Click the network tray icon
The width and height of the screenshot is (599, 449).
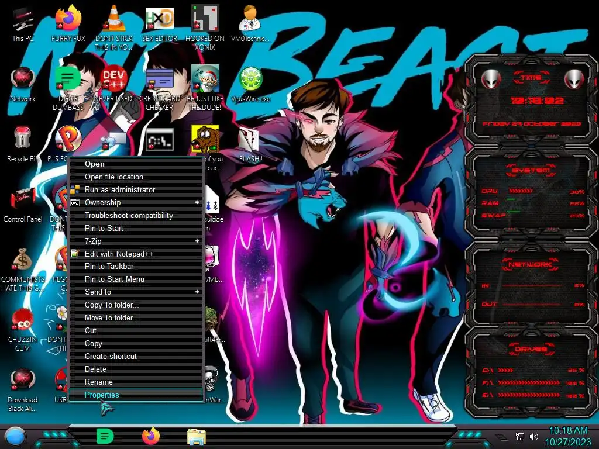point(520,436)
